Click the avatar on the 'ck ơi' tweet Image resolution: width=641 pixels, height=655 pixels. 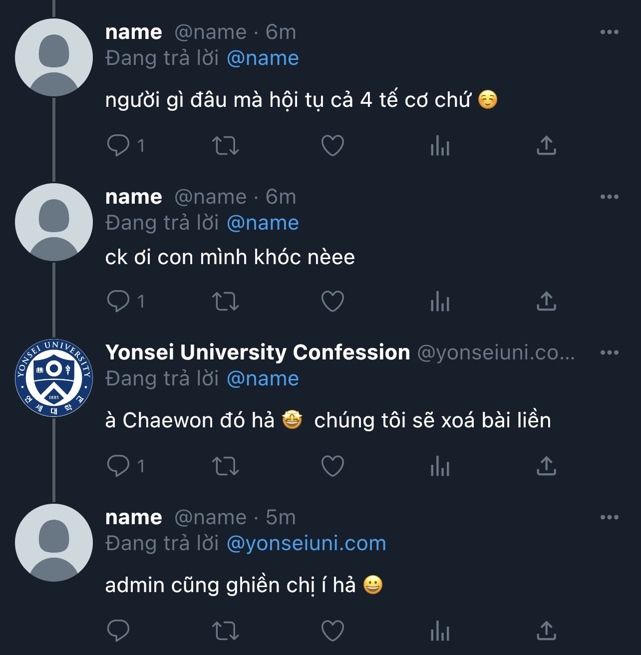pyautogui.click(x=54, y=222)
